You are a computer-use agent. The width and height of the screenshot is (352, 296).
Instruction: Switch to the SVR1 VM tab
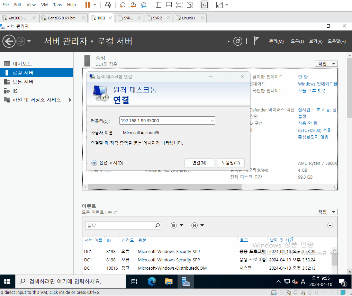tap(128, 18)
